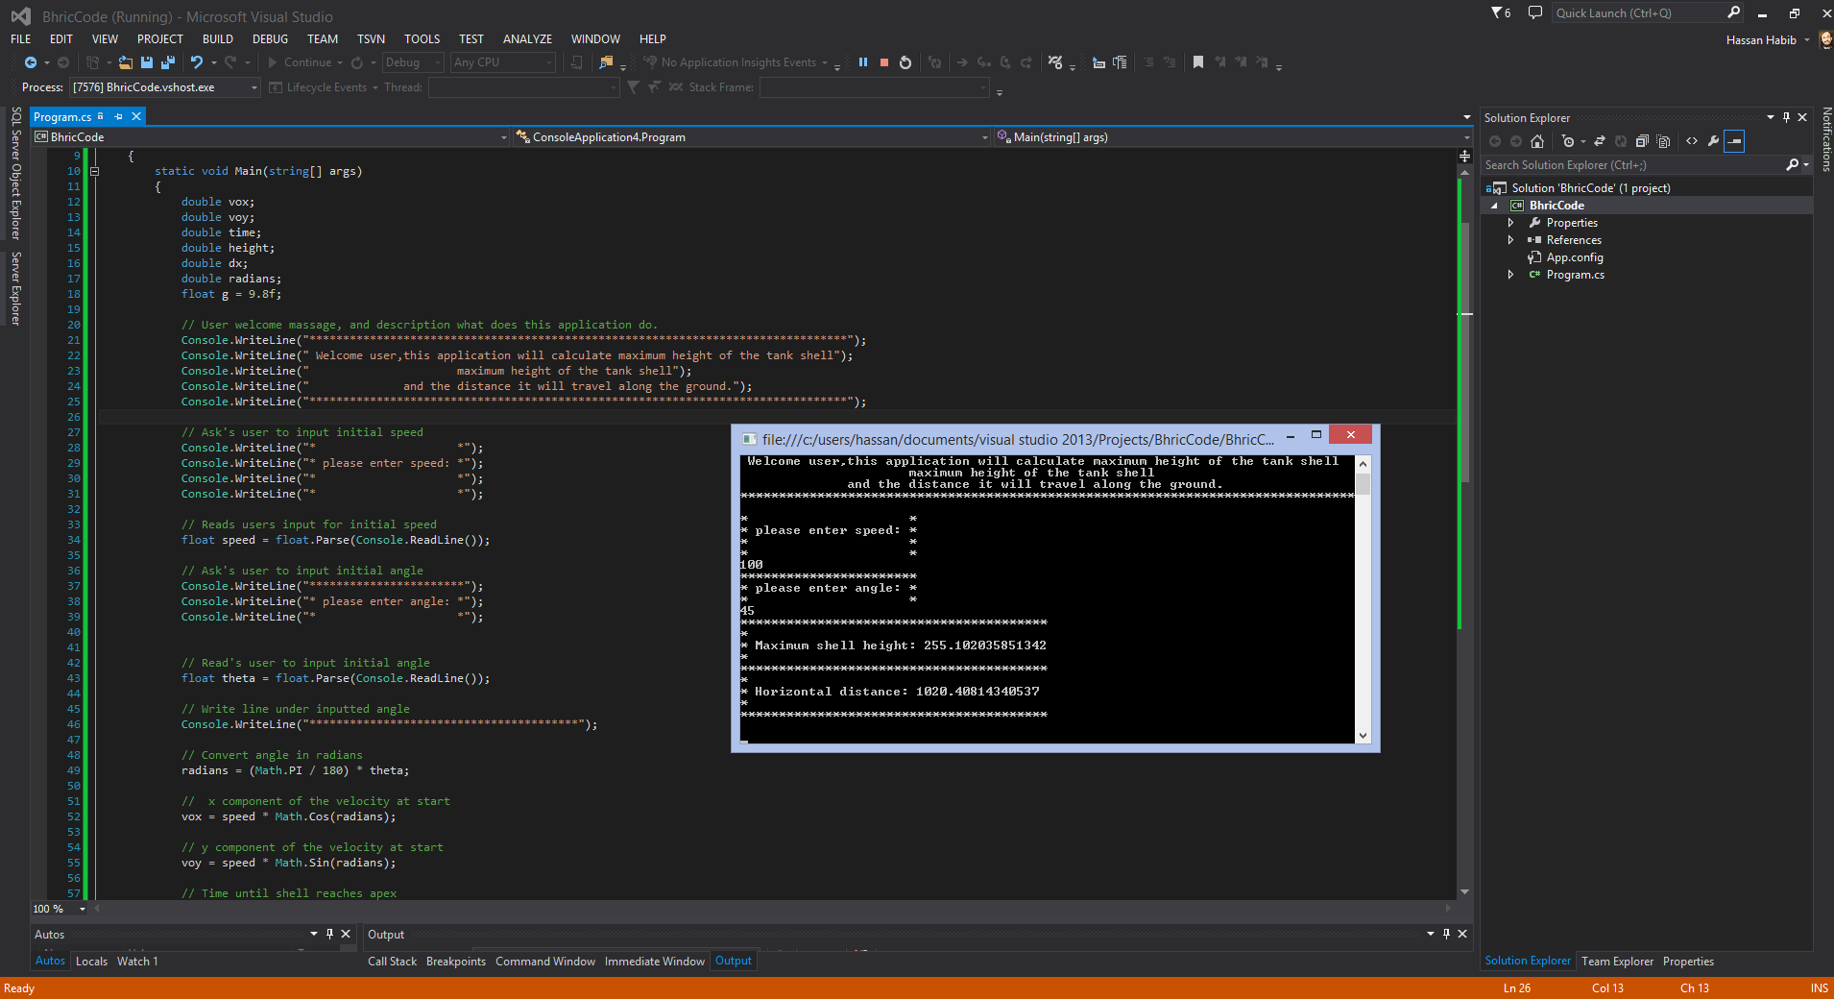Toggle Preview Selected Items button
This screenshot has height=999, width=1834.
1734,141
